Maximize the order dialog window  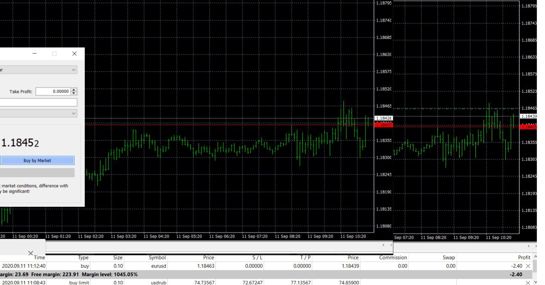click(x=54, y=53)
